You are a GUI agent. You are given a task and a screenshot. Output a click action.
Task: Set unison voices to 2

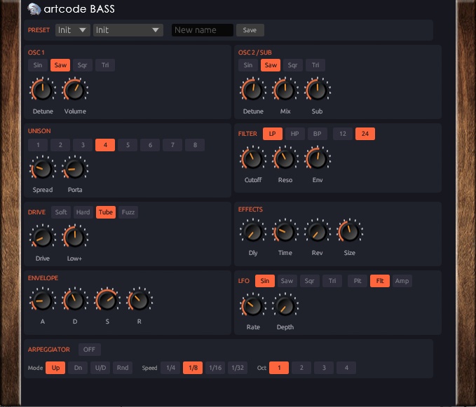pos(60,145)
